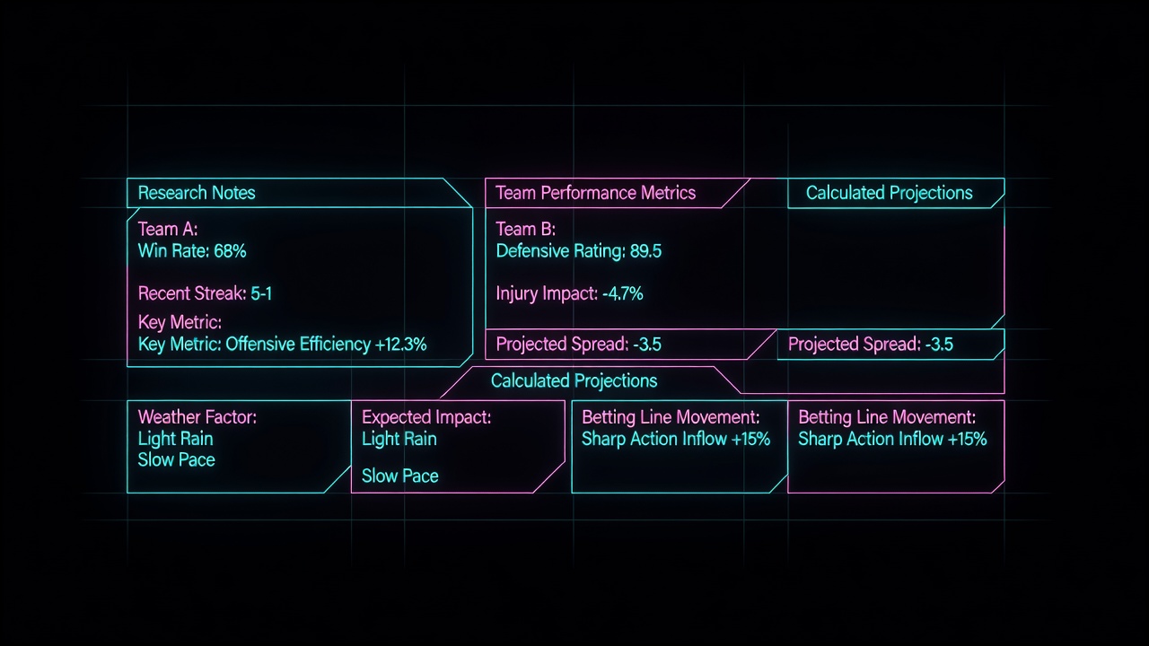Click Team B Defensive Rating 89.5
The image size is (1149, 646).
coord(579,251)
